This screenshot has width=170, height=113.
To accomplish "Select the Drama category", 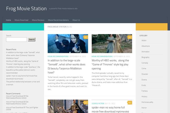I will (144, 80).
